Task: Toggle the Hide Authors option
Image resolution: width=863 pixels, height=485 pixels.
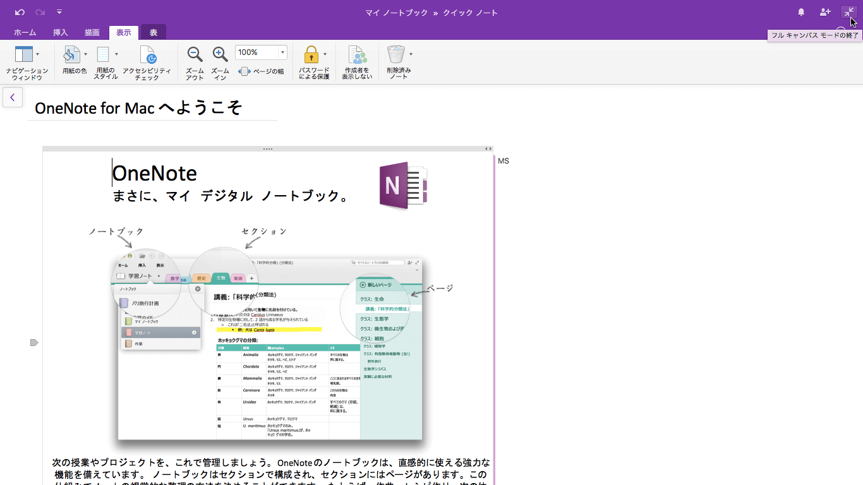Action: tap(357, 55)
